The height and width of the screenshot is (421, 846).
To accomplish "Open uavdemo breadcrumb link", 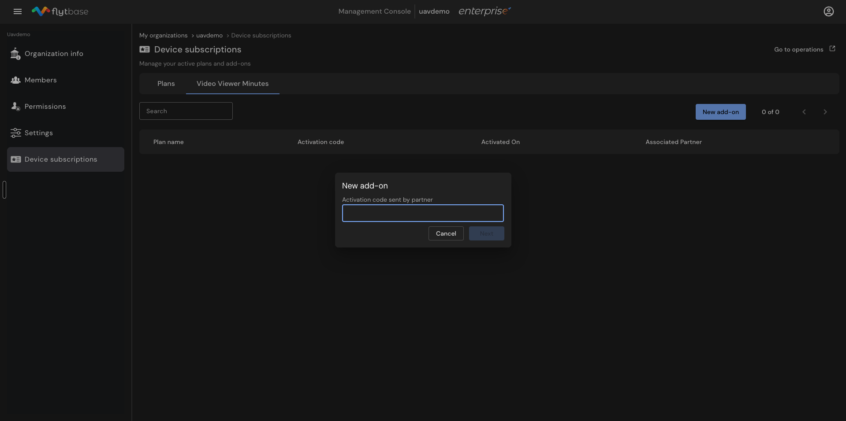I will click(x=209, y=35).
